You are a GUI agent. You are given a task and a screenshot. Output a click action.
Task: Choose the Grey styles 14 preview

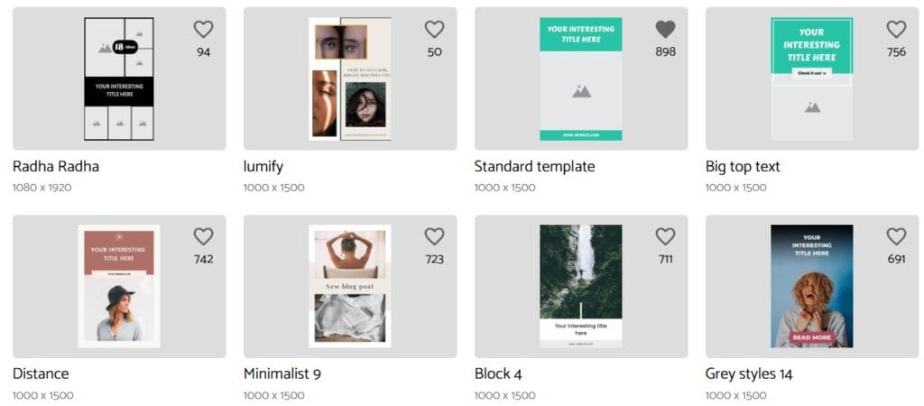(812, 286)
